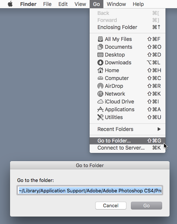This screenshot has height=224, width=177.
Task: Click the Utilities tools icon
Action: [x=100, y=117]
